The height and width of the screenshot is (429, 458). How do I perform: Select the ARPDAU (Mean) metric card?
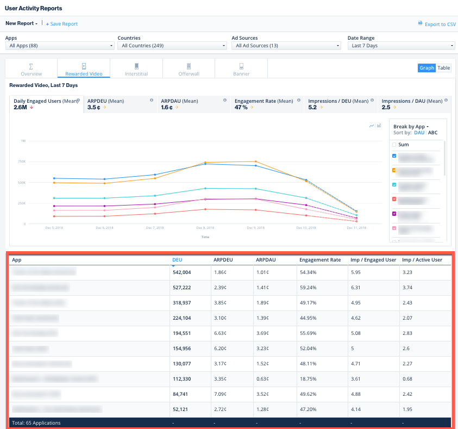click(193, 104)
